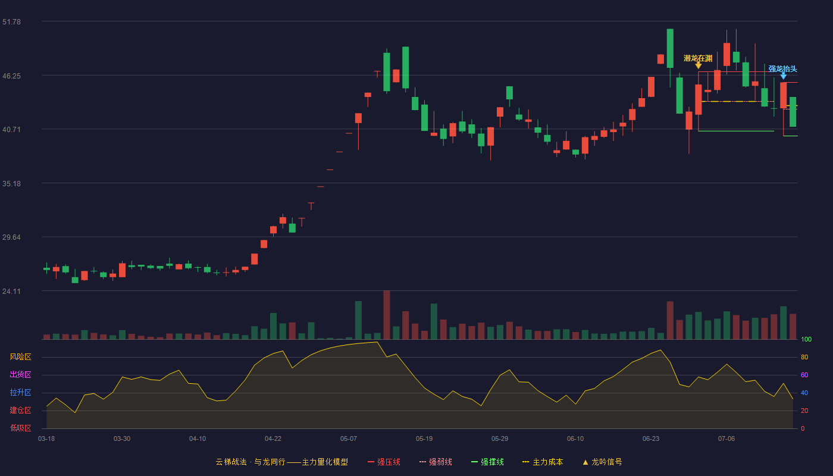Click the 06-23 date label
Screen dimensions: 833x476
click(x=651, y=439)
